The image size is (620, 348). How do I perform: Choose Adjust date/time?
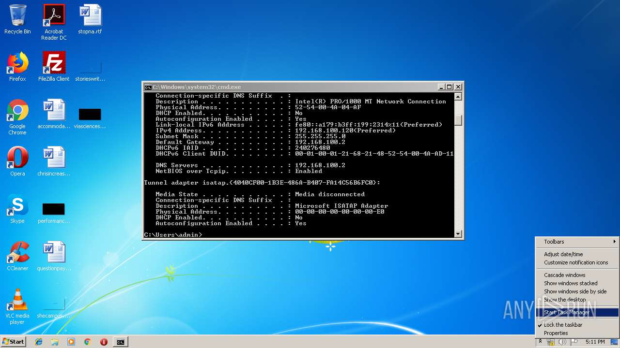577,254
